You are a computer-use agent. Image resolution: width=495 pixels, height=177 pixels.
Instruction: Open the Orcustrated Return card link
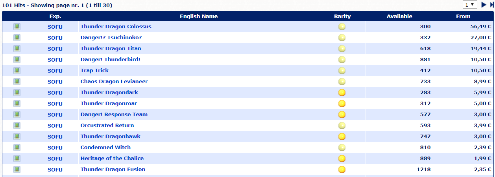click(x=107, y=126)
